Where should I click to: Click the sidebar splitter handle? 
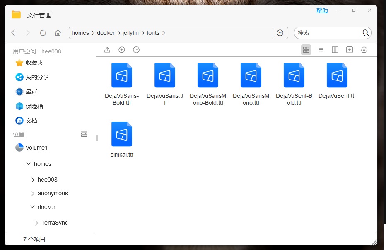(97, 138)
